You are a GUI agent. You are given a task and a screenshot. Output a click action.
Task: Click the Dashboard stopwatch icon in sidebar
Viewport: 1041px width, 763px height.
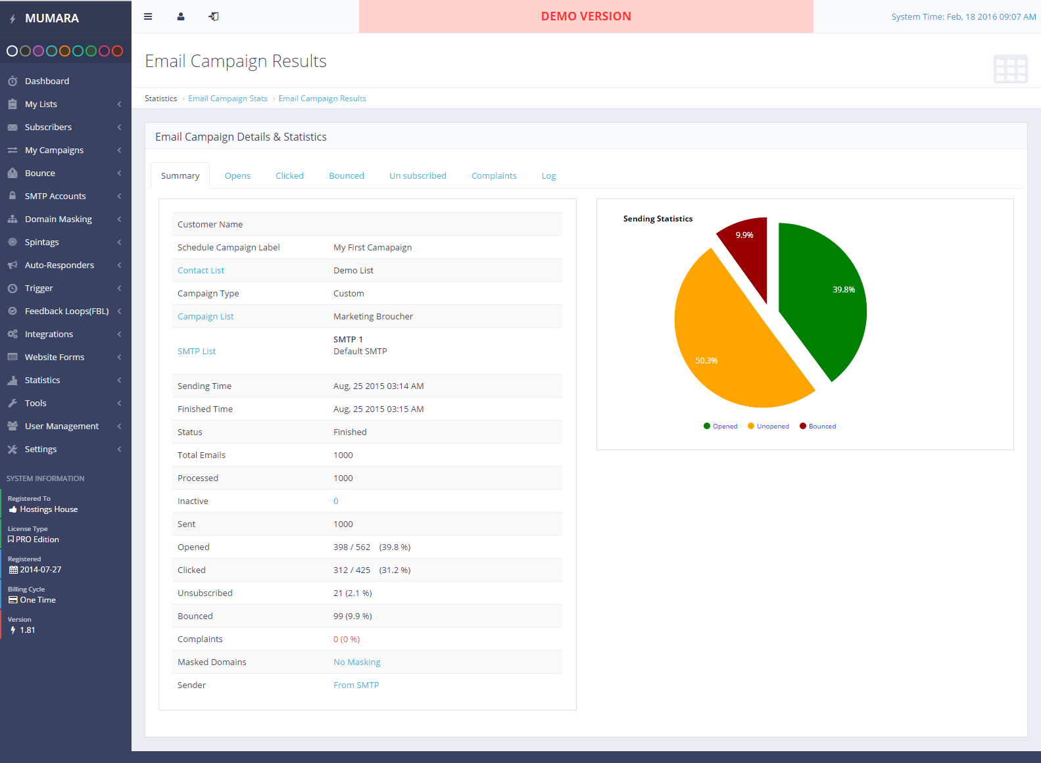point(12,81)
